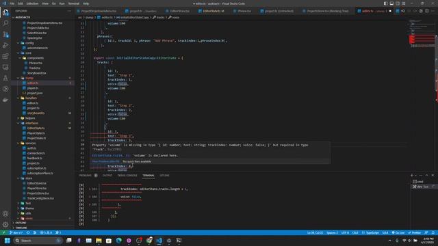Click the Prettier status bar item
Viewport: 438px width, 246px height.
point(415,232)
